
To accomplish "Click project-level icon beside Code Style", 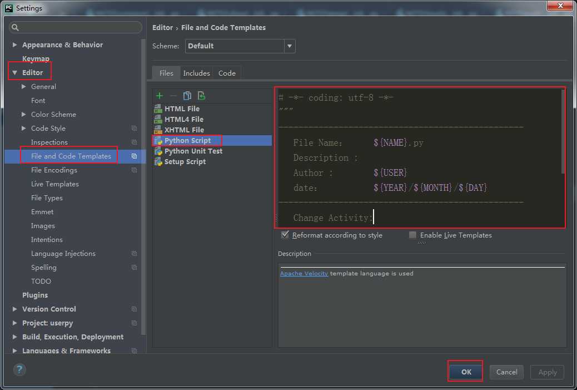I will pyautogui.click(x=135, y=128).
